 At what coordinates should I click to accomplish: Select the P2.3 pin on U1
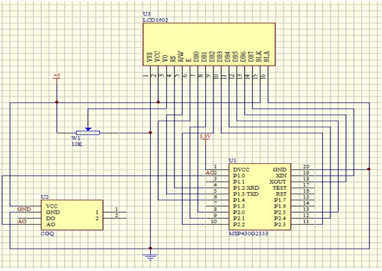pos(281,225)
